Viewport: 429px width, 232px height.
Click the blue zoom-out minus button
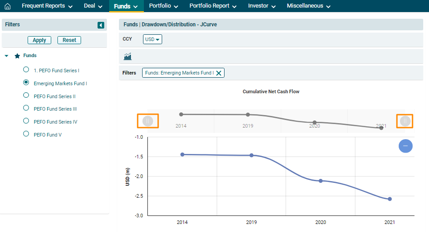(405, 146)
